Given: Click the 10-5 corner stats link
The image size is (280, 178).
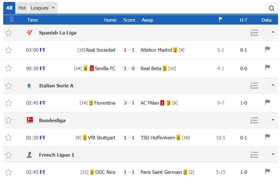Looking at the screenshot, I should [221, 138].
